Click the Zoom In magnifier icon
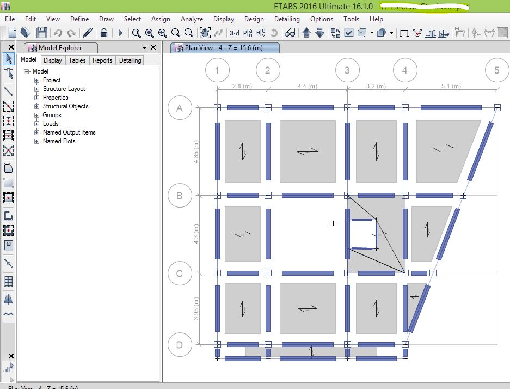 pyautogui.click(x=176, y=33)
